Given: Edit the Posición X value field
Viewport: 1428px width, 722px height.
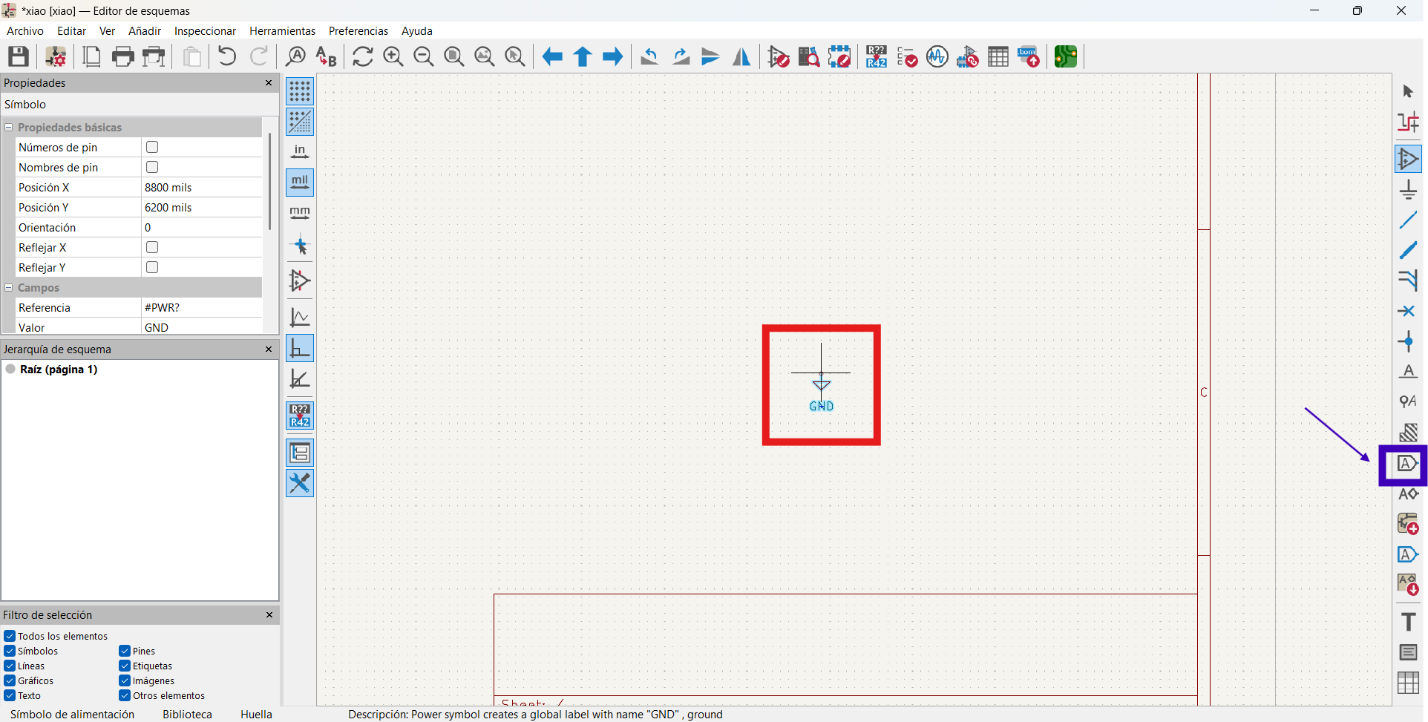Looking at the screenshot, I should (201, 188).
